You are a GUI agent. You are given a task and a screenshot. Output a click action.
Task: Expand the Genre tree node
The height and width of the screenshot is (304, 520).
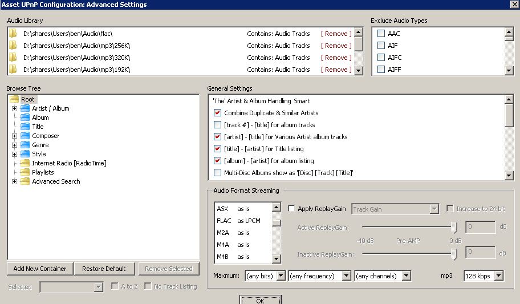[15, 145]
